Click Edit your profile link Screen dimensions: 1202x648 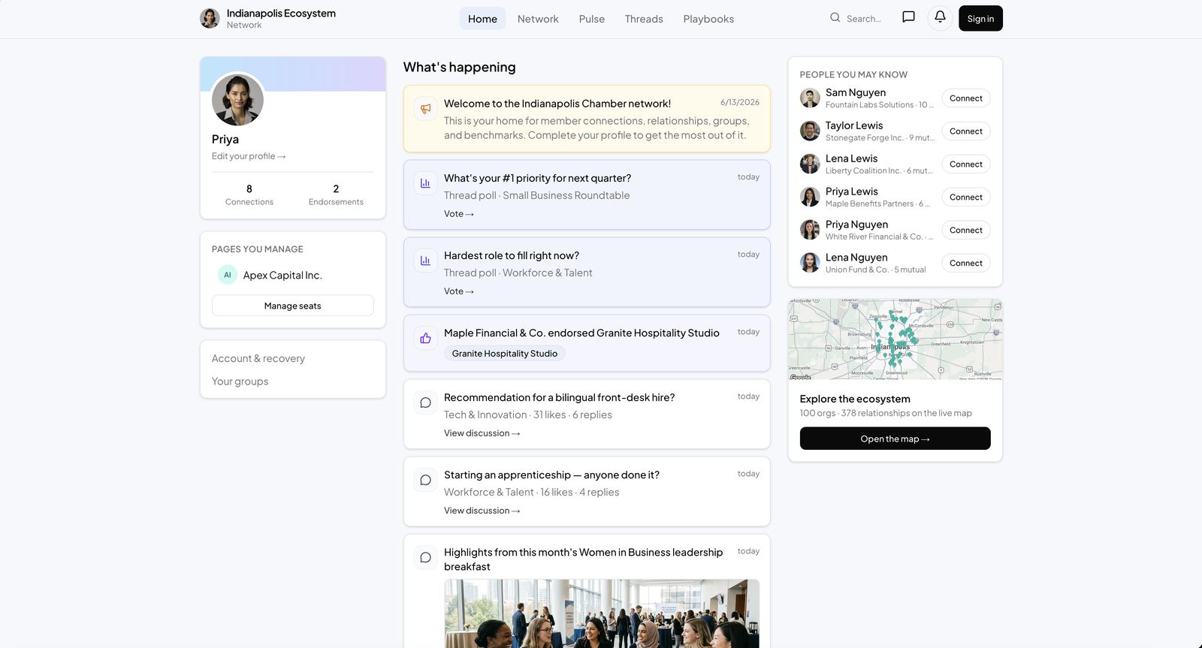(x=249, y=156)
